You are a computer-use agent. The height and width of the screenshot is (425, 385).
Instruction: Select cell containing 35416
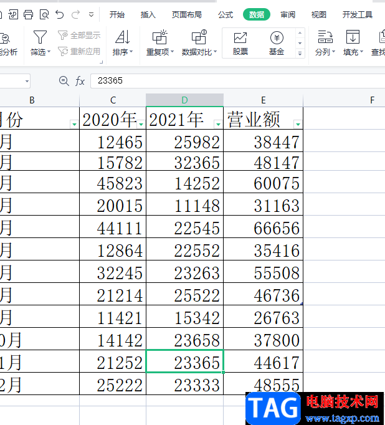[x=263, y=249]
